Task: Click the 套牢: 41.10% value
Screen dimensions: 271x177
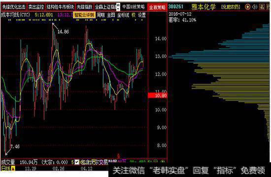Action: (x=182, y=20)
